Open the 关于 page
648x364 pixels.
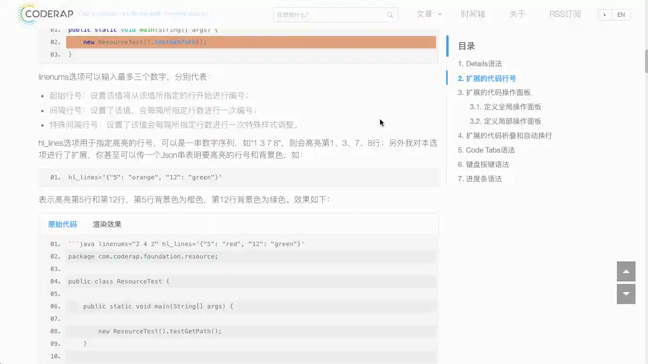518,14
